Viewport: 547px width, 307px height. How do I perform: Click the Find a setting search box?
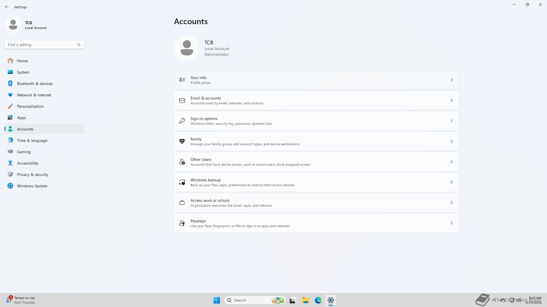(x=41, y=45)
